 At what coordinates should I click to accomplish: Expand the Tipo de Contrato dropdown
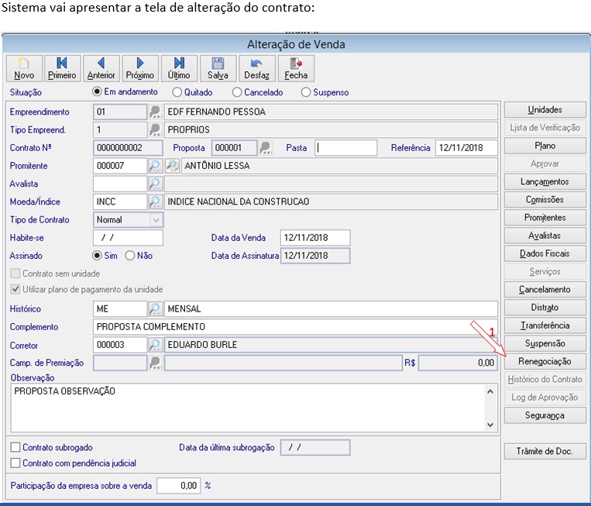[156, 220]
